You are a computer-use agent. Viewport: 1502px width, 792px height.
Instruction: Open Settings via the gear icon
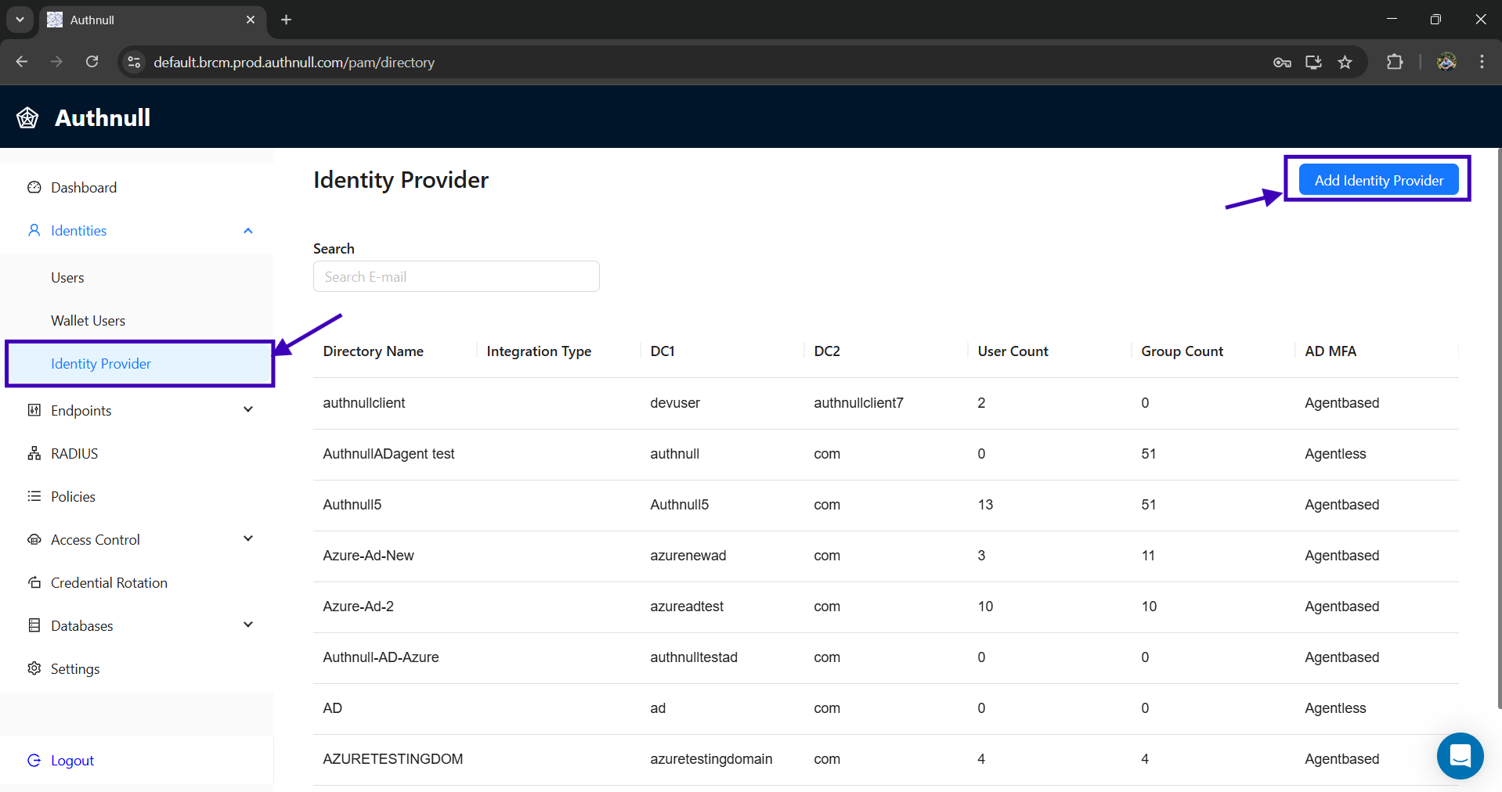pos(34,668)
